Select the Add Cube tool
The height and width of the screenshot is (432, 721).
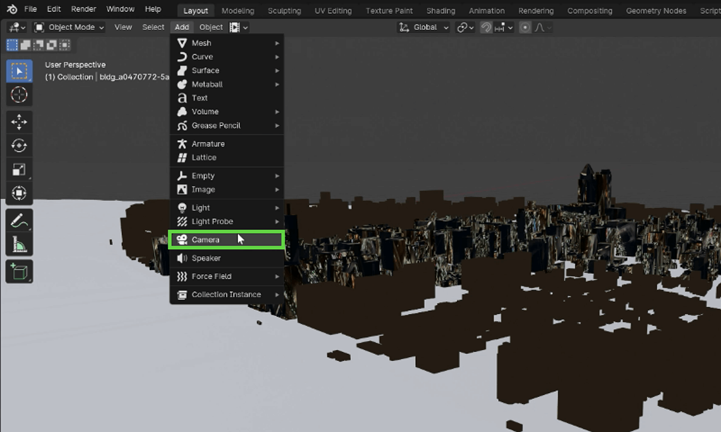19,272
